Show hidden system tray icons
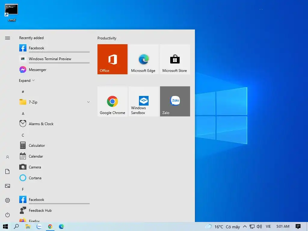The image size is (308, 231). point(245,226)
